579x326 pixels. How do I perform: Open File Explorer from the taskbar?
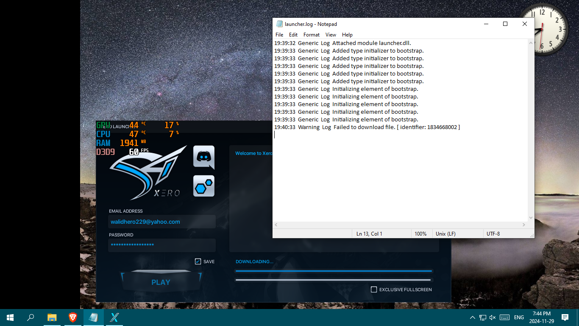[52, 317]
